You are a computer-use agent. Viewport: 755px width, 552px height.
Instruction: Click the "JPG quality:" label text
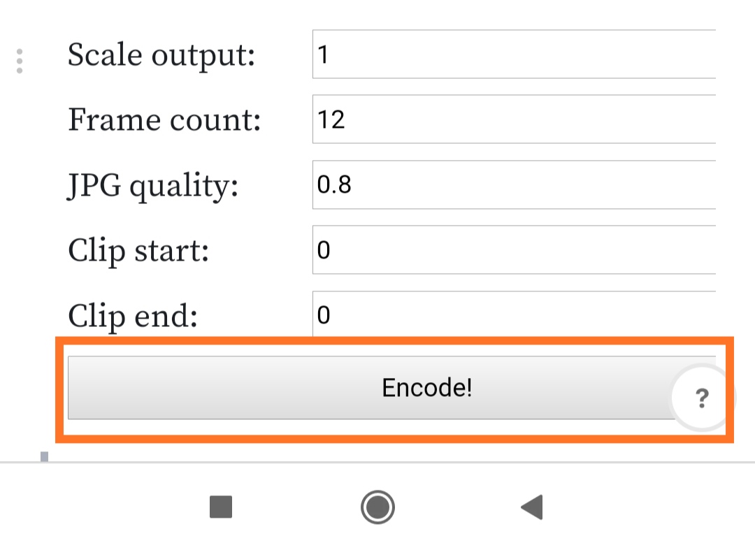[x=153, y=187]
